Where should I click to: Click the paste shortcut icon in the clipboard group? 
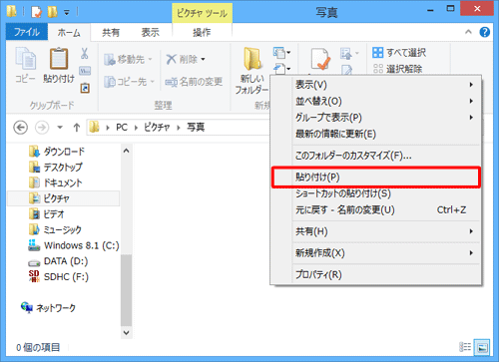pyautogui.click(x=85, y=88)
